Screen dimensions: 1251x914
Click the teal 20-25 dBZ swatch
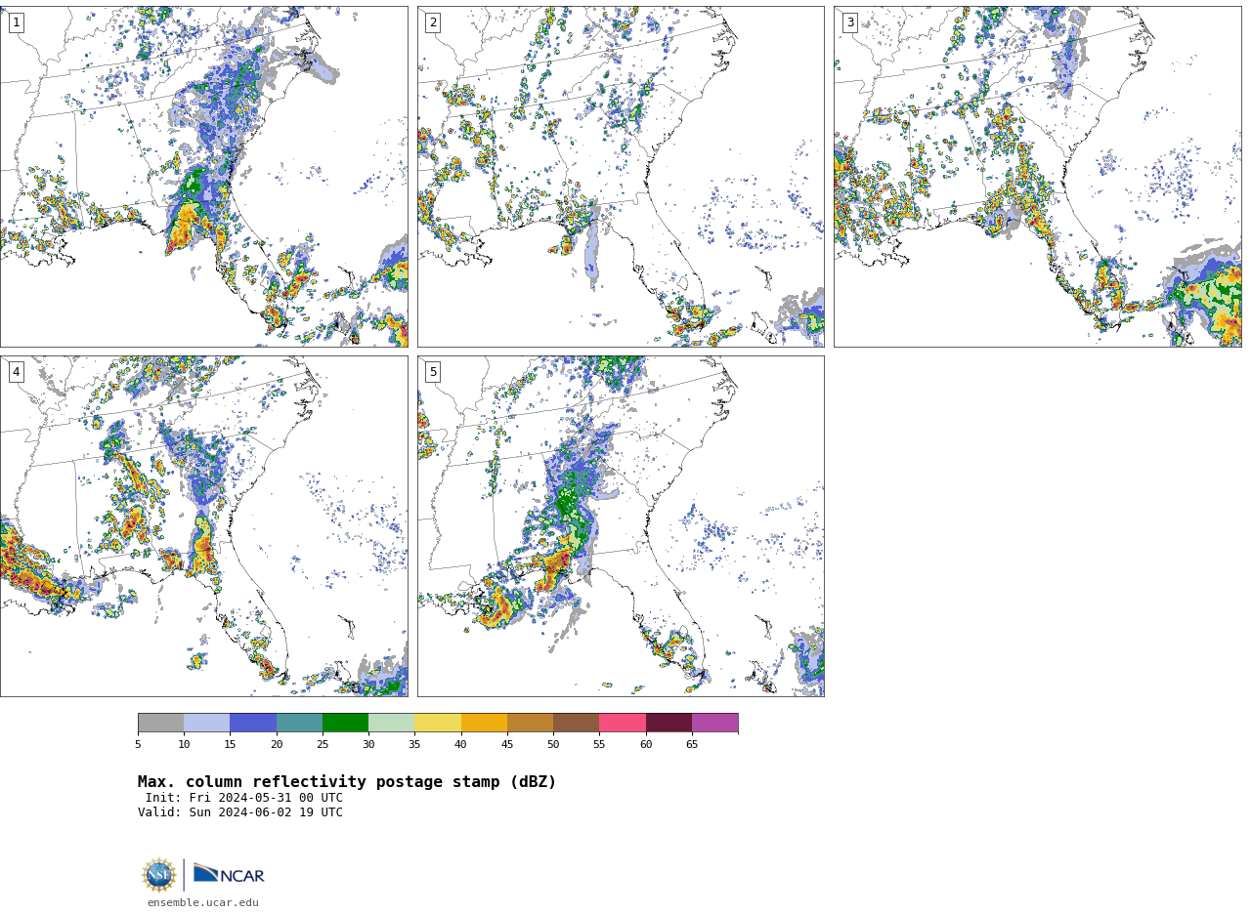299,723
